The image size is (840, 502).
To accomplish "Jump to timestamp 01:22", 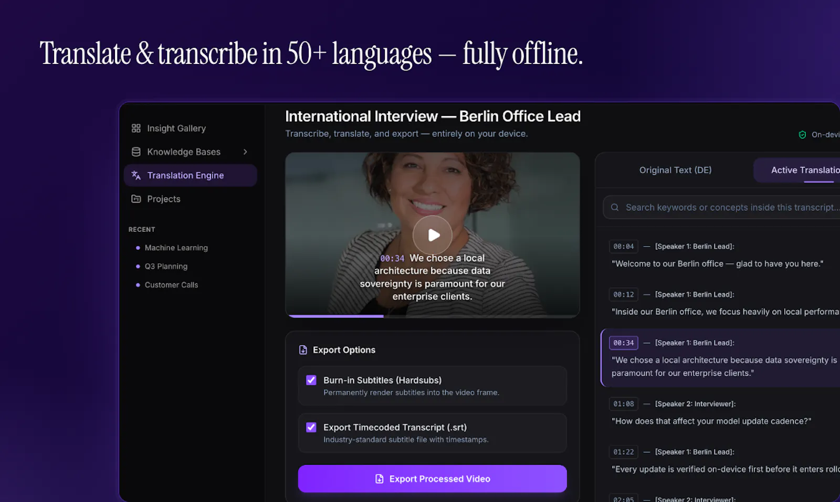I will click(x=624, y=452).
